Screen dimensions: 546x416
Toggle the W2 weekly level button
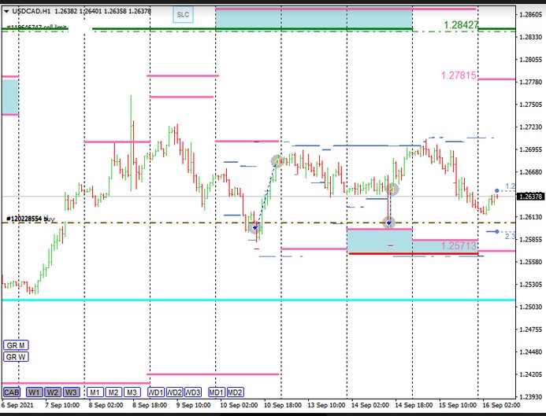[x=52, y=392]
